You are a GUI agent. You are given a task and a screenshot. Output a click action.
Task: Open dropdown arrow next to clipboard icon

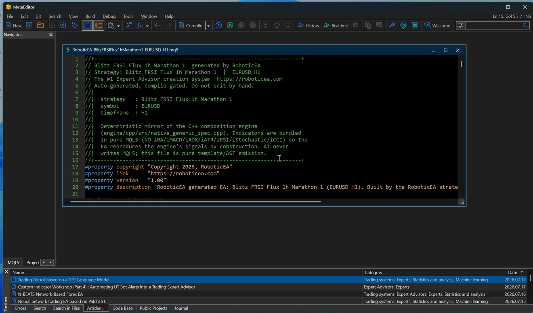click(118, 26)
